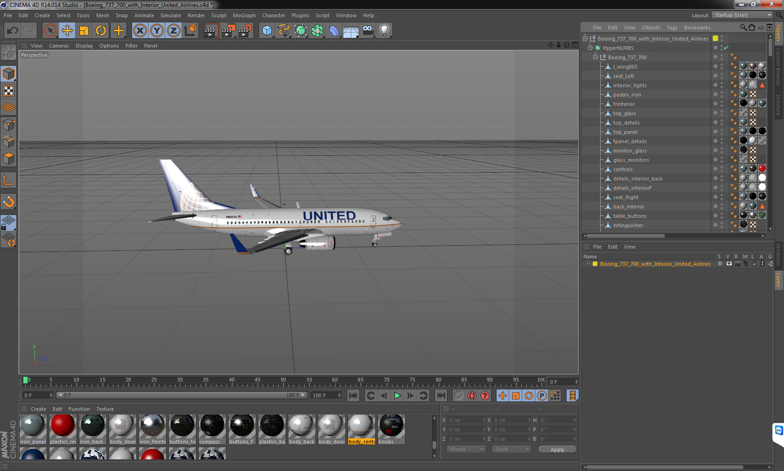The image size is (784, 471).
Task: Open the MoGraph menu
Action: 244,15
